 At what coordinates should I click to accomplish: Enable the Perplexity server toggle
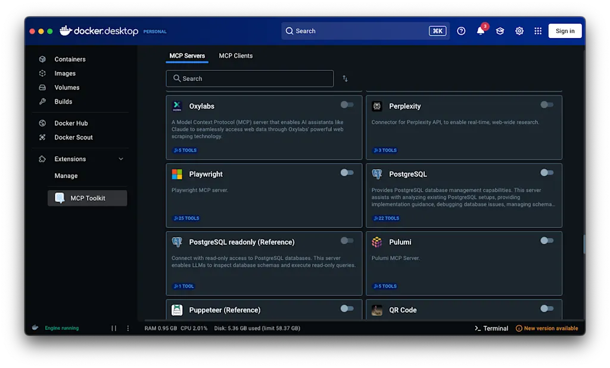point(547,105)
